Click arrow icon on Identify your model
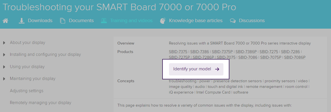The image size is (331, 112). point(217,69)
